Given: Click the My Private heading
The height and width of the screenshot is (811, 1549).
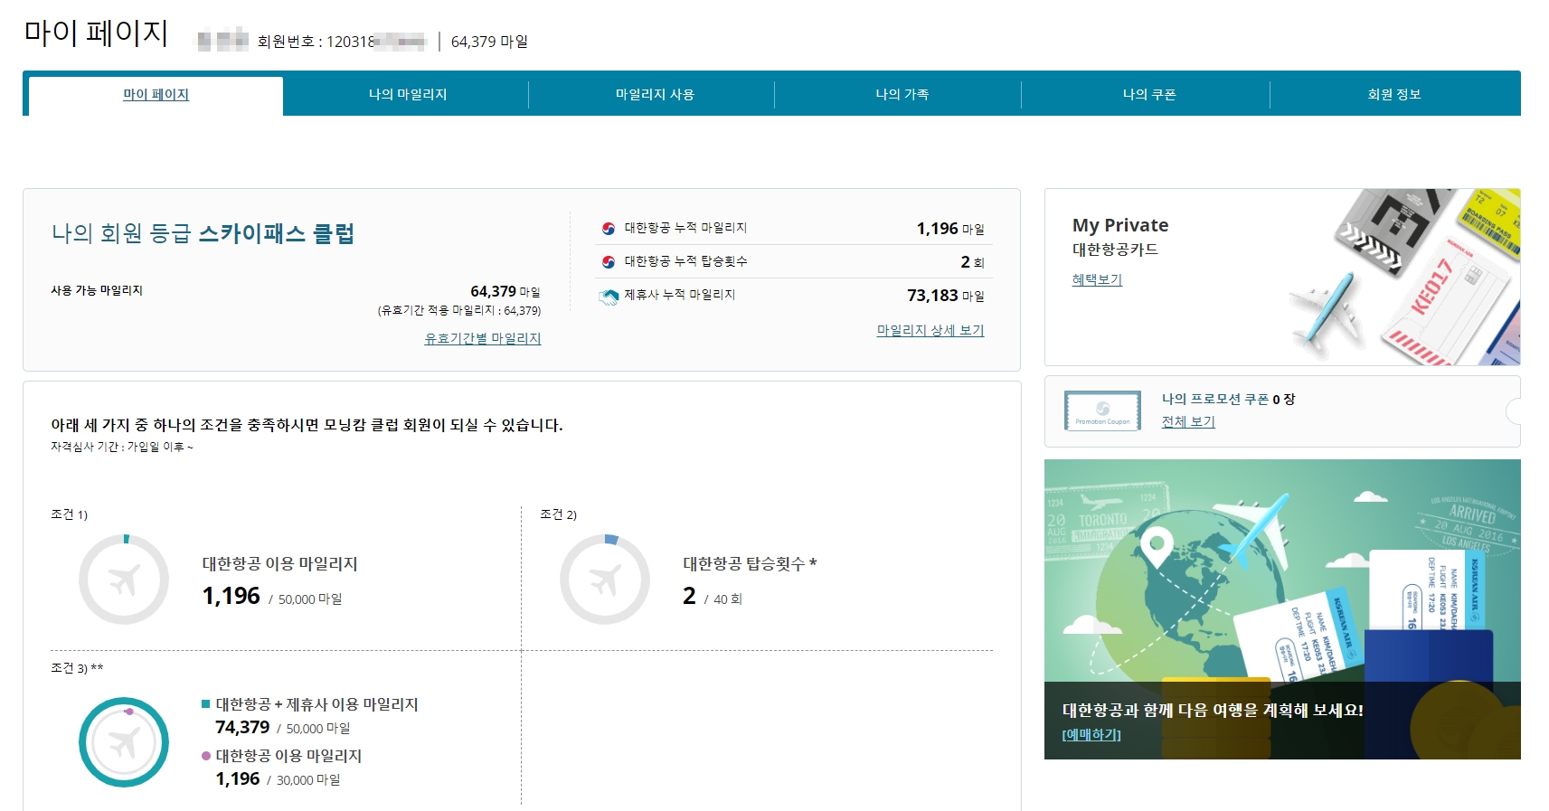Looking at the screenshot, I should (1120, 225).
